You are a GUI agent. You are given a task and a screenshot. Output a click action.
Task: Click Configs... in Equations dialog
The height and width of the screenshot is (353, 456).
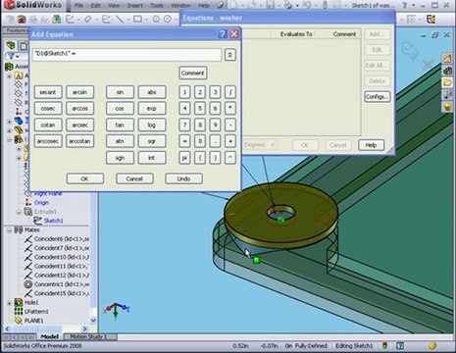point(377,97)
